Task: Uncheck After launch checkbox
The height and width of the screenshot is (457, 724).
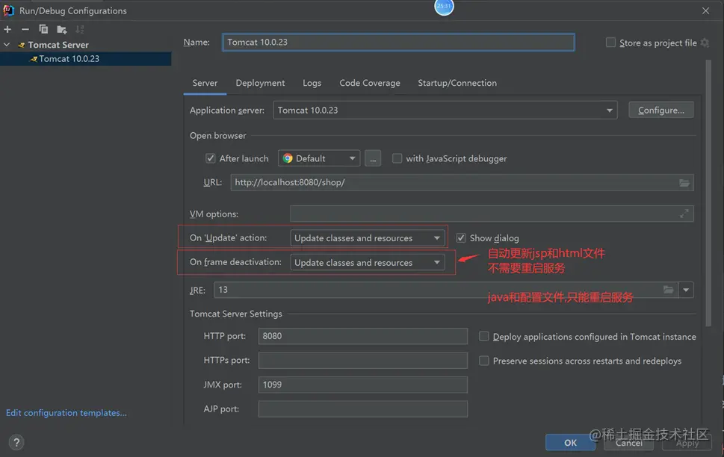Action: tap(210, 158)
